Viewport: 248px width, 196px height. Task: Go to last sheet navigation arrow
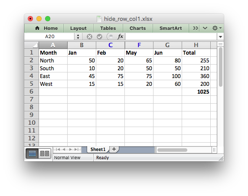(x=77, y=150)
